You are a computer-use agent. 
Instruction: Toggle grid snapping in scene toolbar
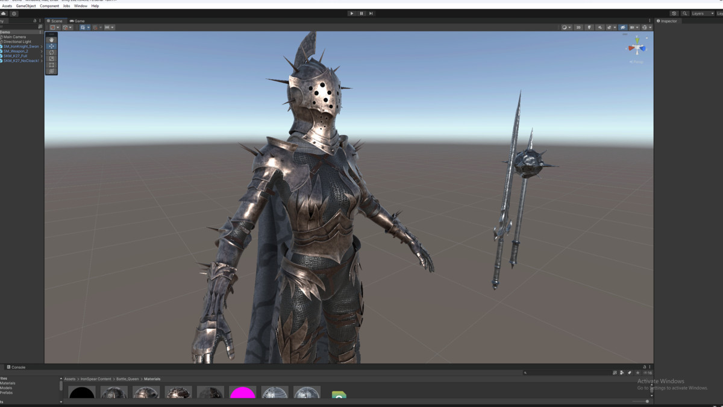(95, 27)
